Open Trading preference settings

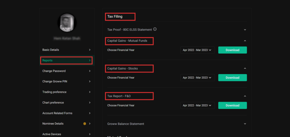[66, 92]
